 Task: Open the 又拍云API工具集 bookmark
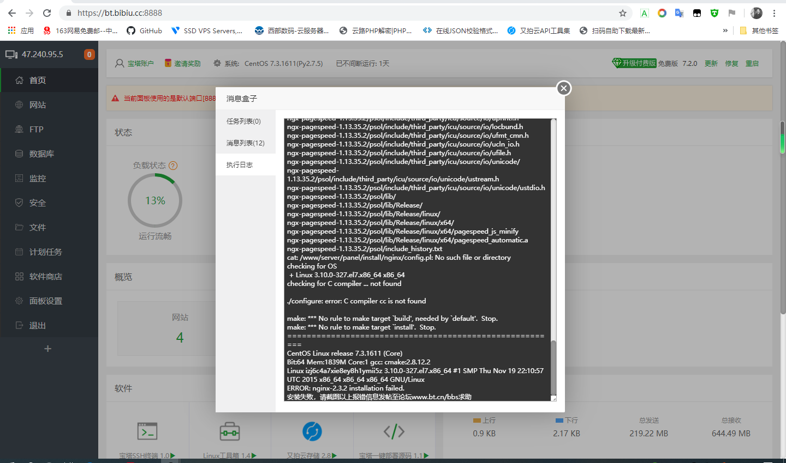click(539, 31)
